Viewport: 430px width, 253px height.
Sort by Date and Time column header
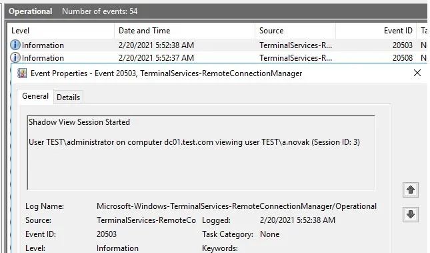pos(185,31)
